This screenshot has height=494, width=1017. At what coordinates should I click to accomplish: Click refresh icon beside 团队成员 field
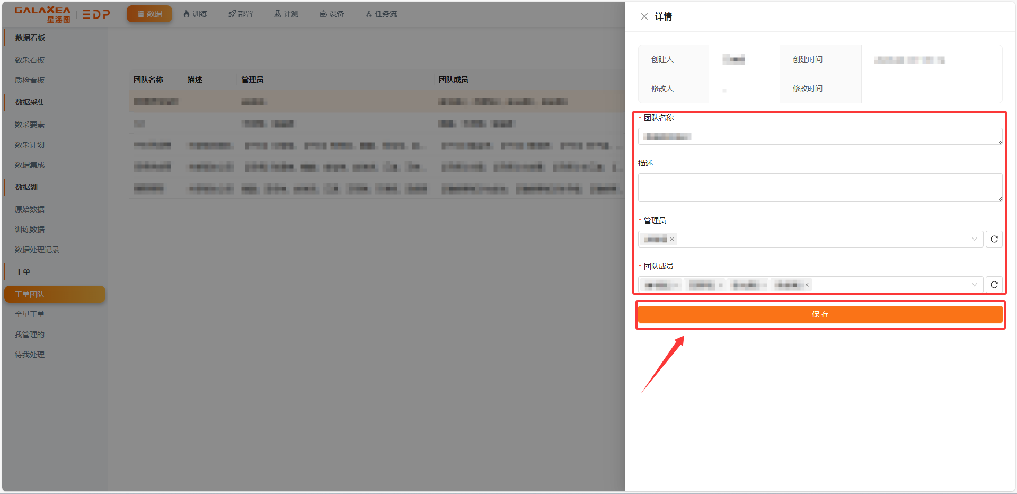[x=994, y=285]
